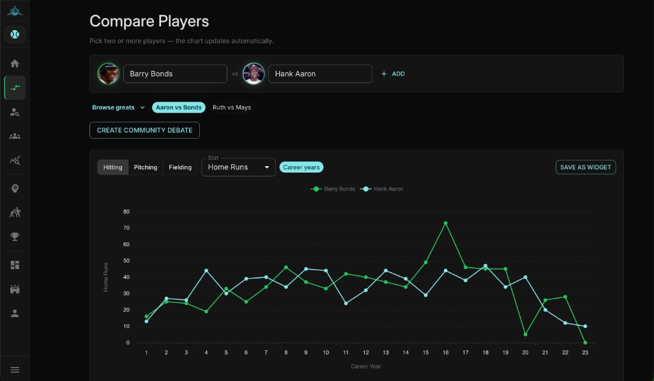This screenshot has width=654, height=381.
Task: Open the stadium sidebar icon
Action: click(15, 289)
